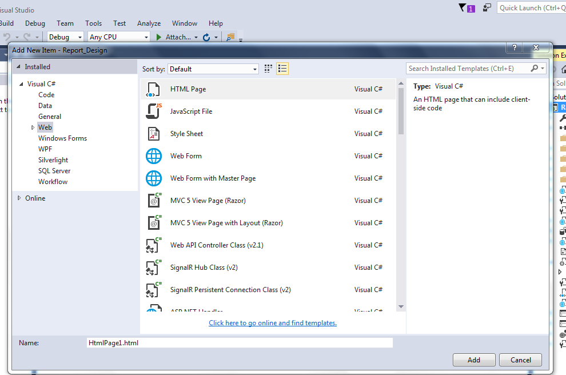Viewport: 566px width, 375px height.
Task: Click the Redo toolbar icon
Action: tap(27, 37)
